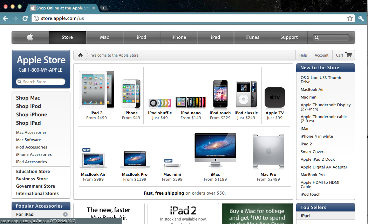The width and height of the screenshot is (368, 224).
Task: Open a new browser tab
Action: tap(103, 8)
